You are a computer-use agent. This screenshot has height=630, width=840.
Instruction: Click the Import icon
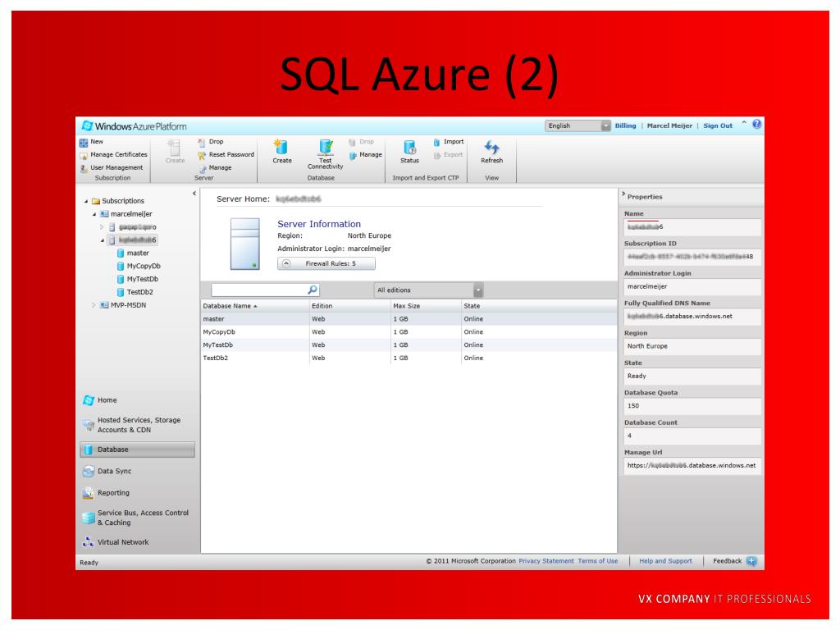tap(436, 142)
